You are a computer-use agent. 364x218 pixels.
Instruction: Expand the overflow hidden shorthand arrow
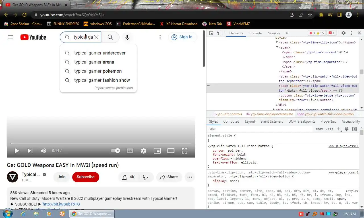click(x=231, y=158)
